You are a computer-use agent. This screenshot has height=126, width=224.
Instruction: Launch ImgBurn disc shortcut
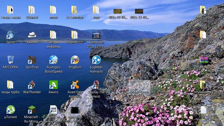[75, 60]
